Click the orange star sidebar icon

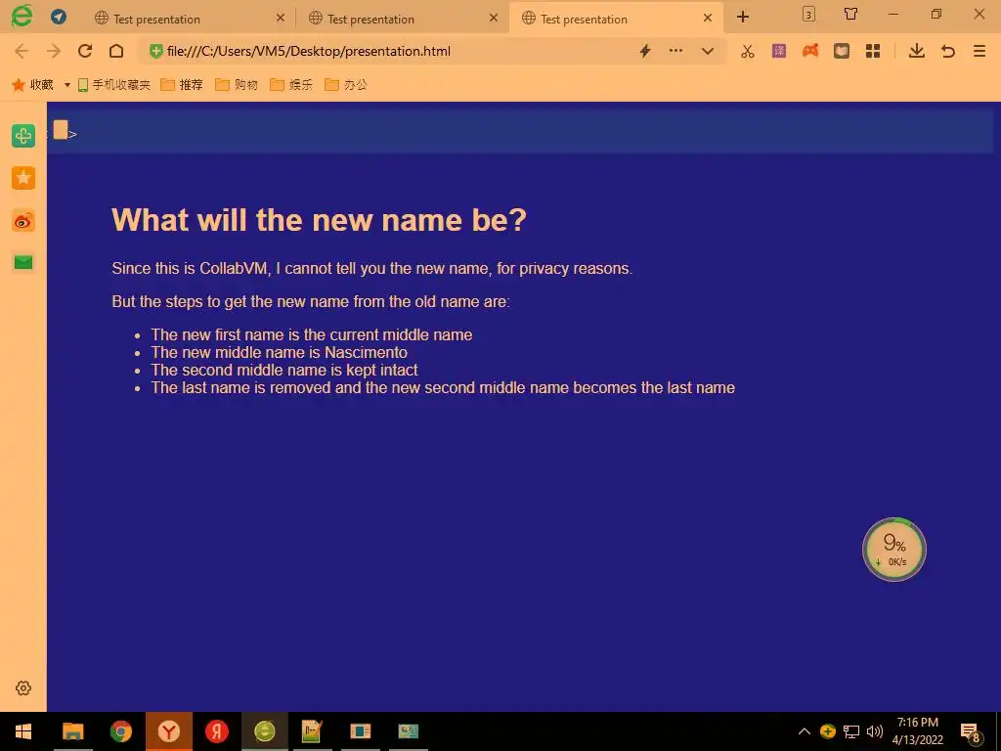tap(23, 178)
